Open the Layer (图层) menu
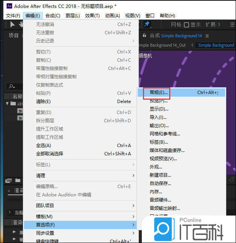This screenshot has width=236, height=243. pyautogui.click(x=73, y=16)
